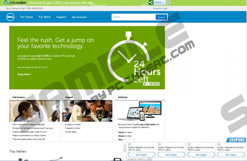Viewport: 247px width, 161px height.
Task: Open the For Home menu
Action: (x=27, y=17)
